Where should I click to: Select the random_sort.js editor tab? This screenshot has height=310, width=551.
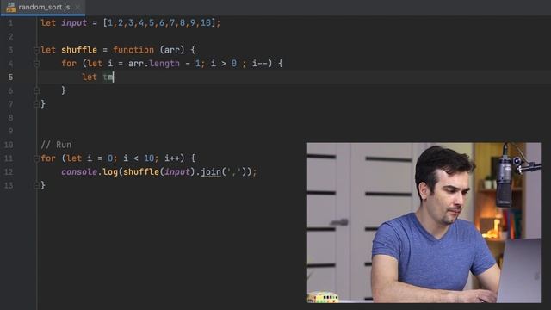click(x=43, y=8)
